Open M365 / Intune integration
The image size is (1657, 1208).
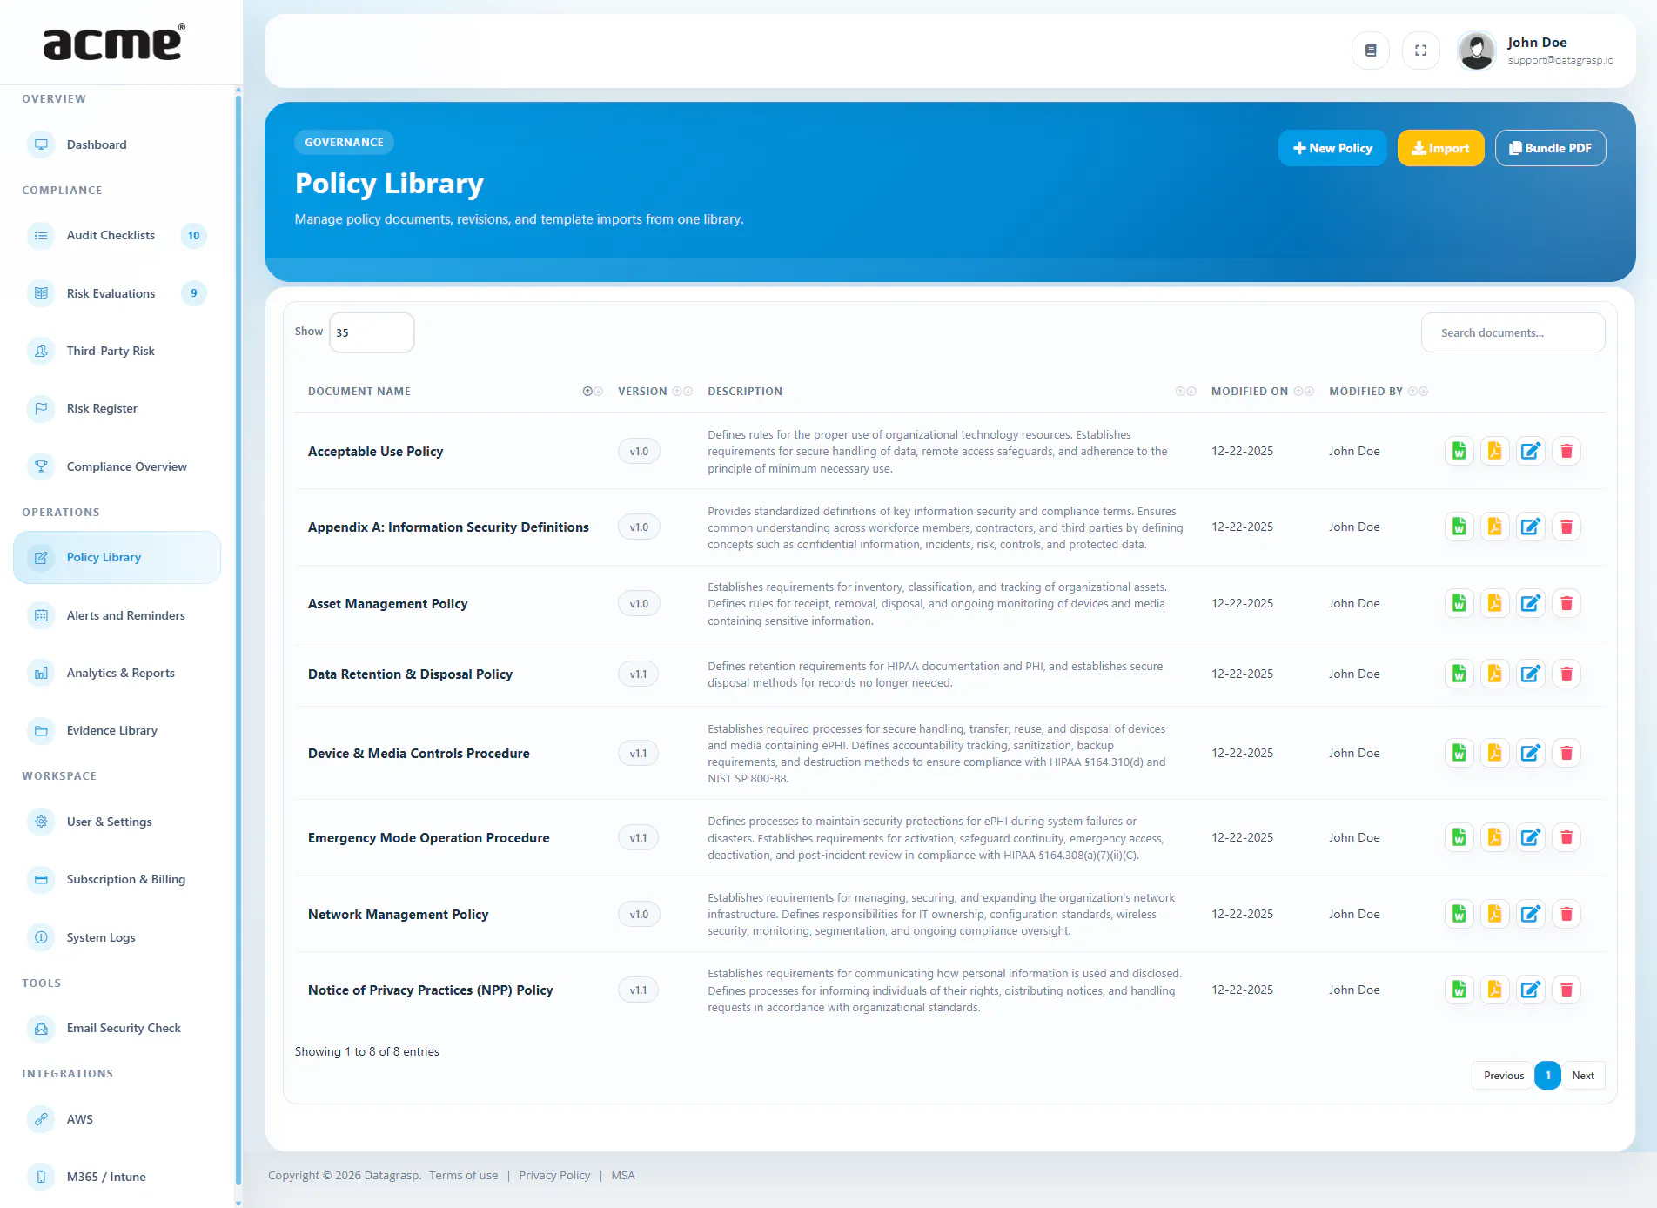pyautogui.click(x=117, y=1177)
